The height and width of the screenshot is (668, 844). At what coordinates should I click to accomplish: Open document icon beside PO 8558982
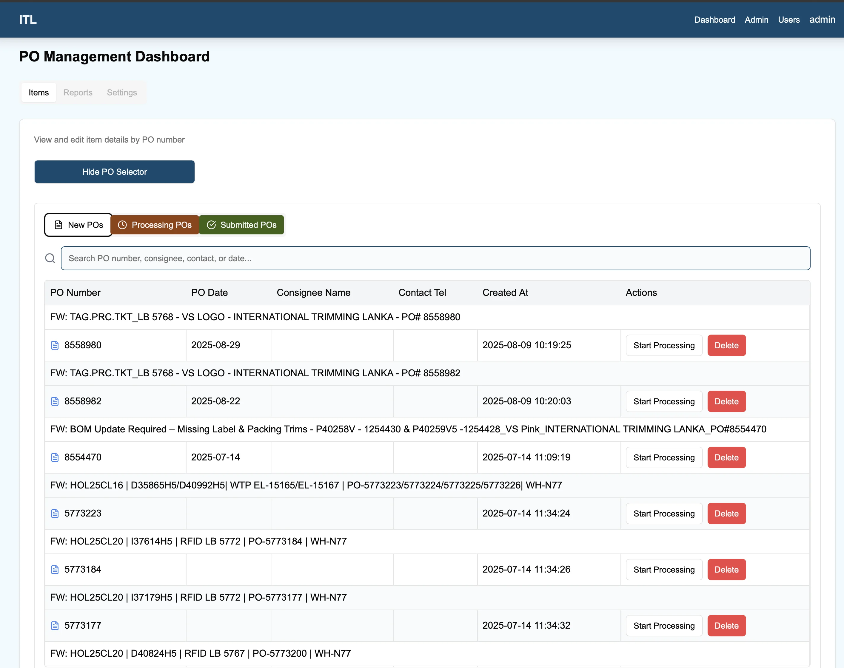55,401
